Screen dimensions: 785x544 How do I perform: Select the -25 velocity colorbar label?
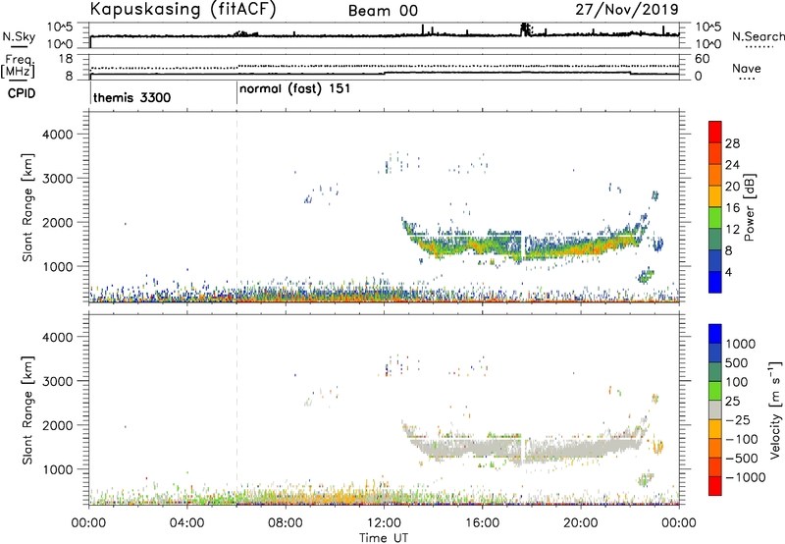pos(737,419)
